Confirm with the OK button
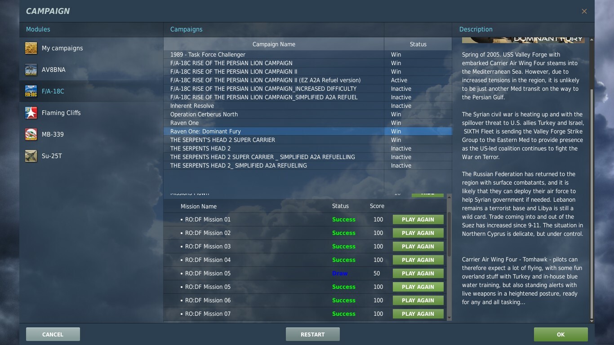614x345 pixels. tap(561, 334)
